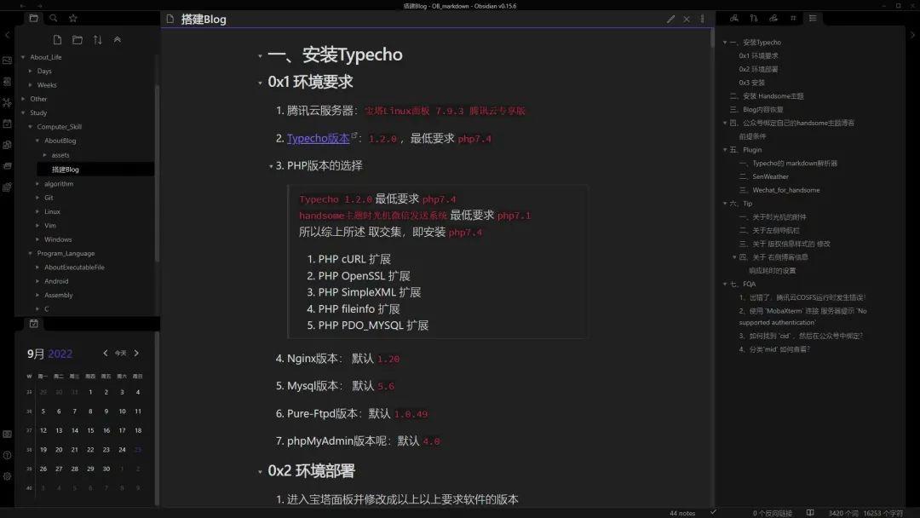Expand the Android folder
This screenshot has height=518, width=920.
pyautogui.click(x=37, y=281)
